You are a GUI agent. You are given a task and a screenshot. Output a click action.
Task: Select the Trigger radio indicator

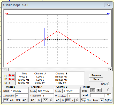click(x=109, y=90)
